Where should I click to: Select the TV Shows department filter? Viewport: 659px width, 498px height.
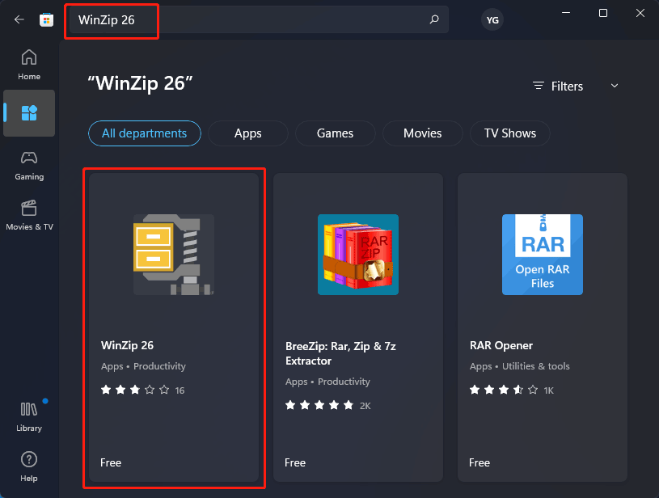tap(509, 133)
